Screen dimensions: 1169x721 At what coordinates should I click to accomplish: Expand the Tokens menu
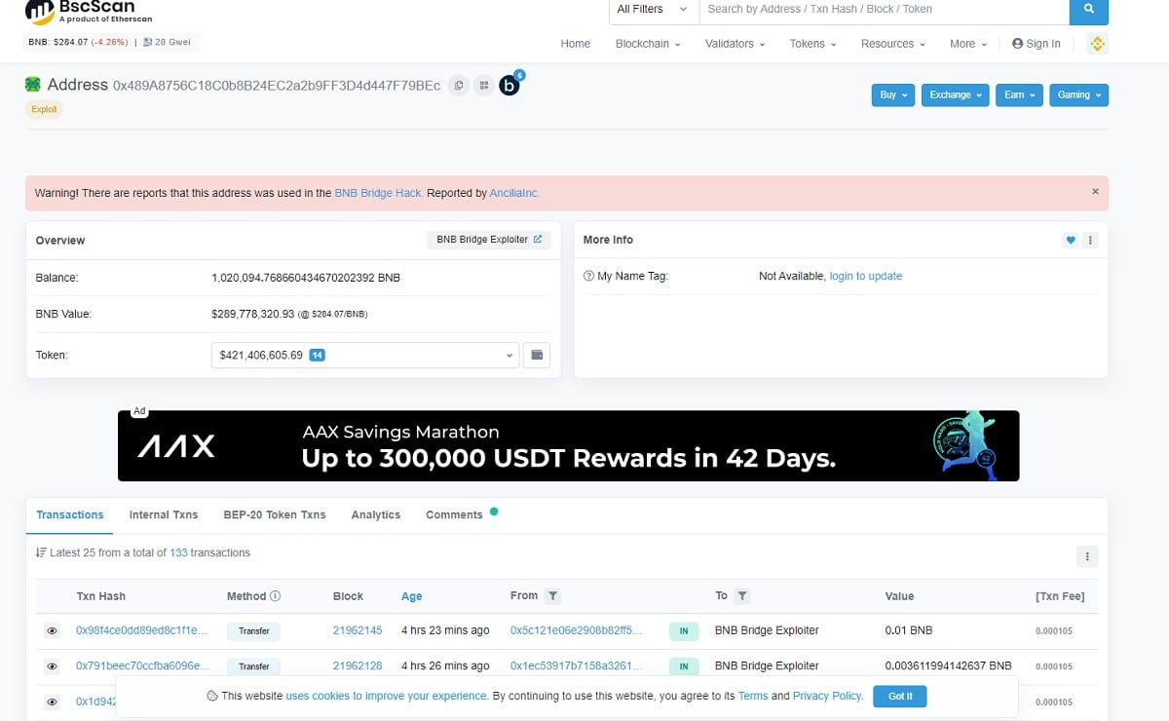click(x=813, y=44)
